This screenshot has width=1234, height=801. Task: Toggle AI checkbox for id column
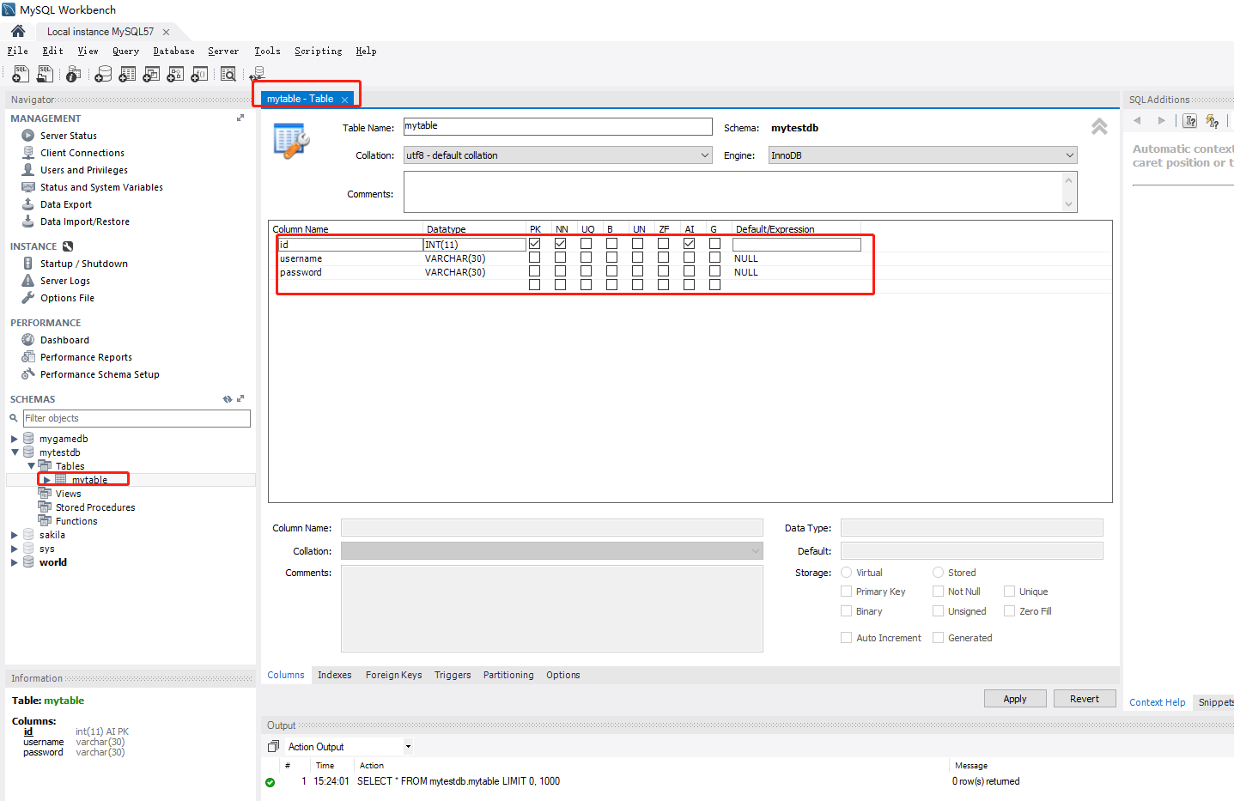pyautogui.click(x=689, y=244)
